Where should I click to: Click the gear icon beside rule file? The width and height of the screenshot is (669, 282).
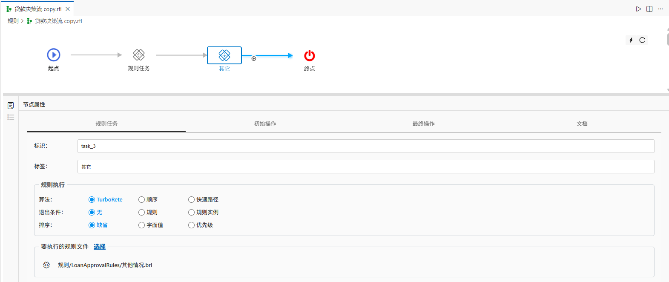point(46,265)
